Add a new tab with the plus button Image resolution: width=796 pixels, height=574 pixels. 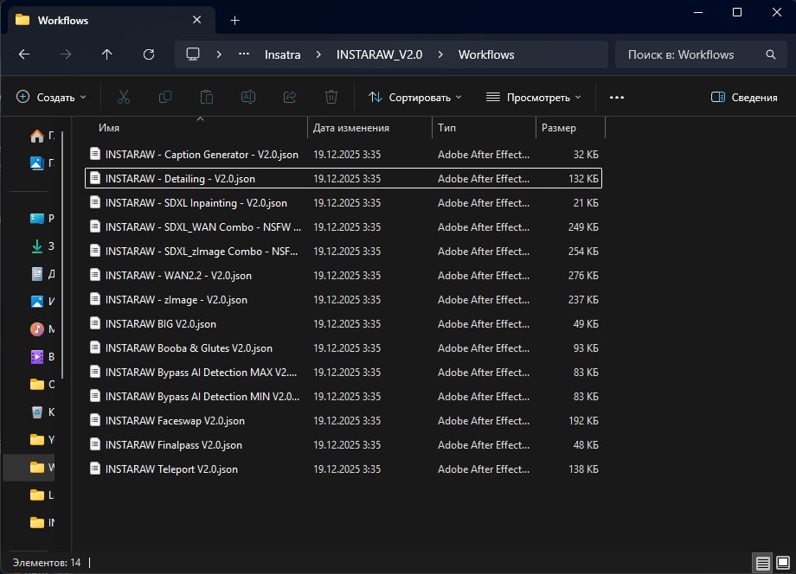(x=234, y=20)
